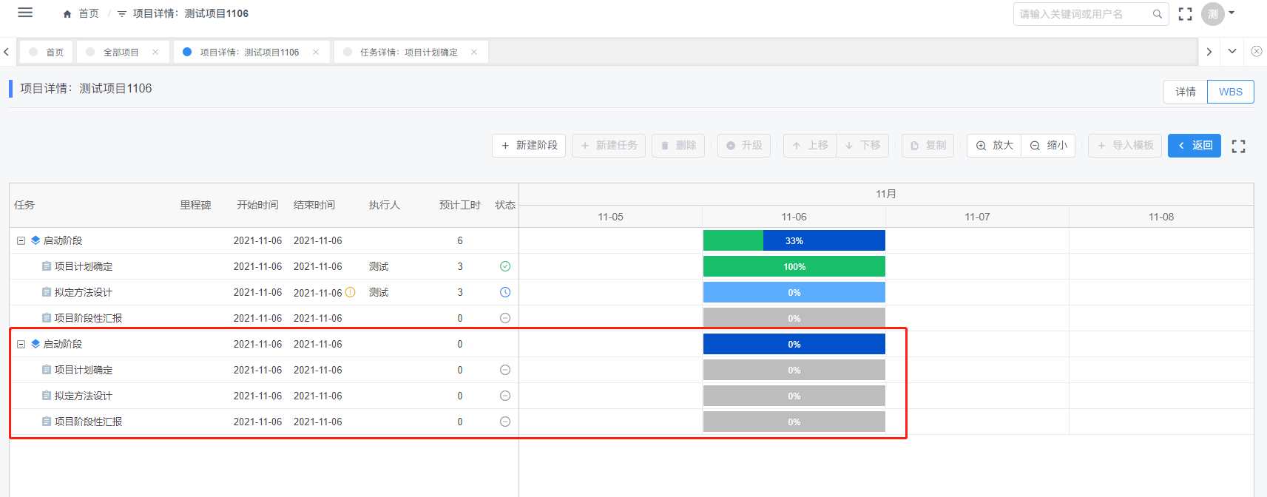Screen dimensions: 1267x497
Task: Click the blue 返回 button
Action: [x=1194, y=146]
